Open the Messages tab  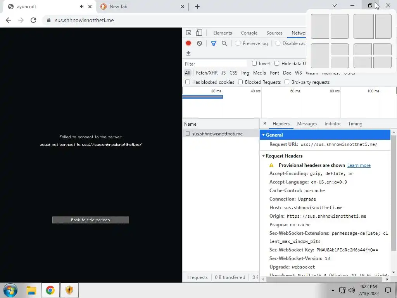point(307,124)
